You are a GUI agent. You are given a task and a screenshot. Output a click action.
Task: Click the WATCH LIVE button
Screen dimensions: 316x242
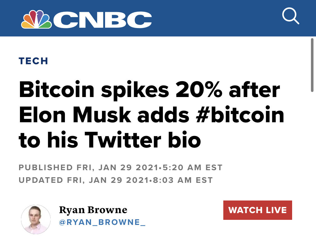tap(258, 210)
